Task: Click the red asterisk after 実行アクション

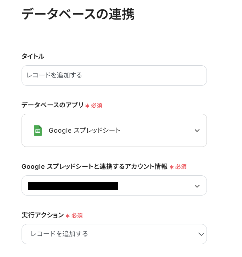Action: point(67,216)
